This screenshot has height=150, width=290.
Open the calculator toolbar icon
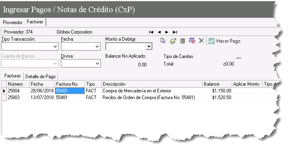click(x=182, y=41)
